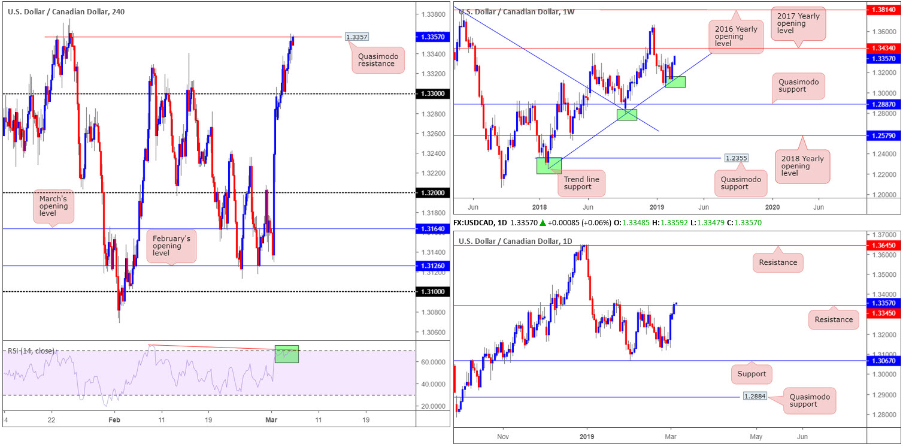Select Quasimodo support callout near 1.28870 level
This screenshot has height=447, width=903.
(x=799, y=86)
